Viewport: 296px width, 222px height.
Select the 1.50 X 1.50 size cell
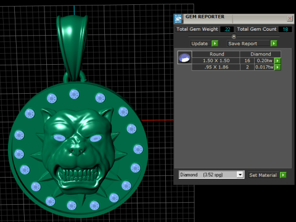coord(216,60)
